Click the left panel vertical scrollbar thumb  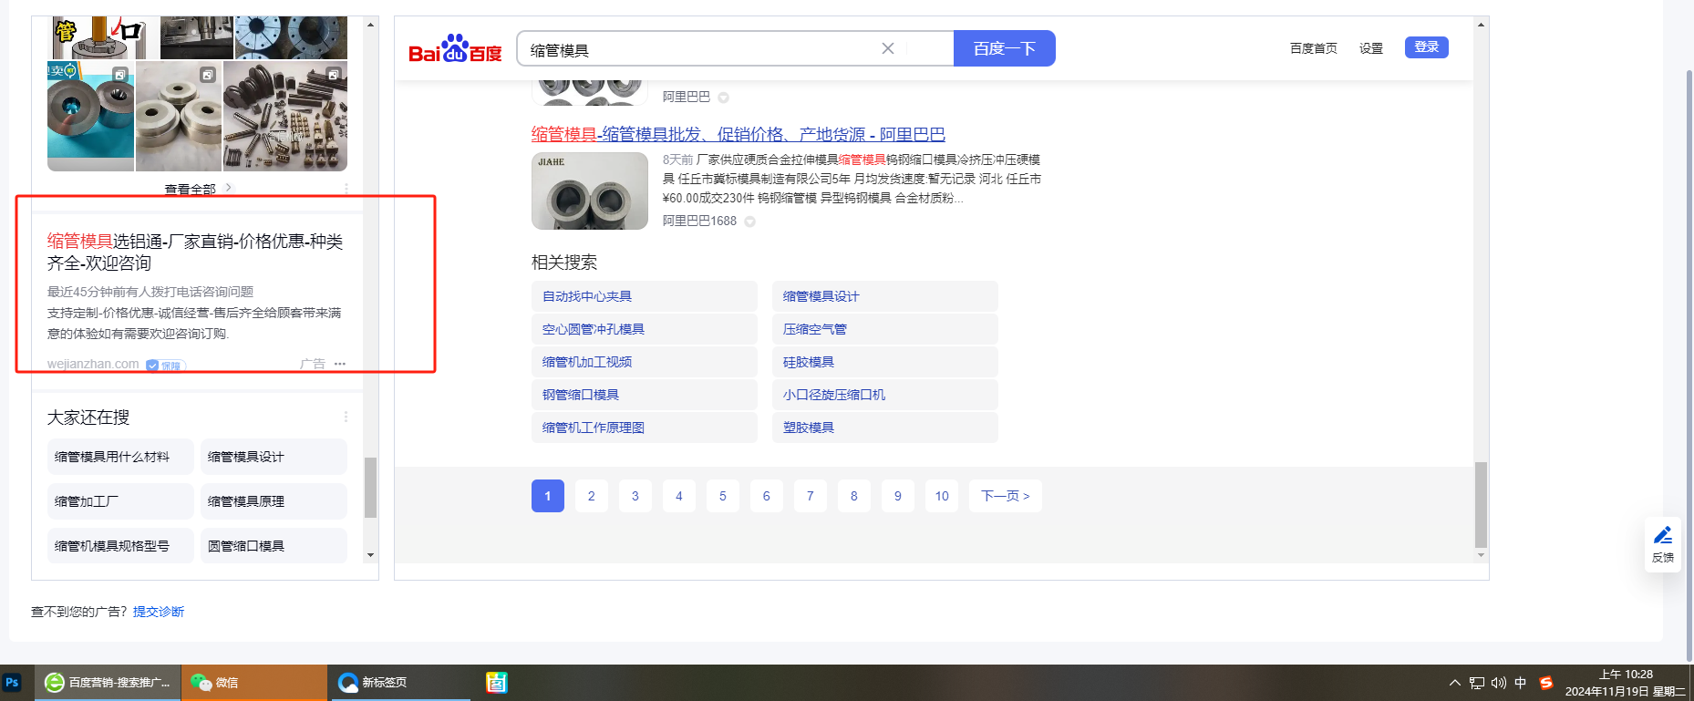click(x=370, y=487)
